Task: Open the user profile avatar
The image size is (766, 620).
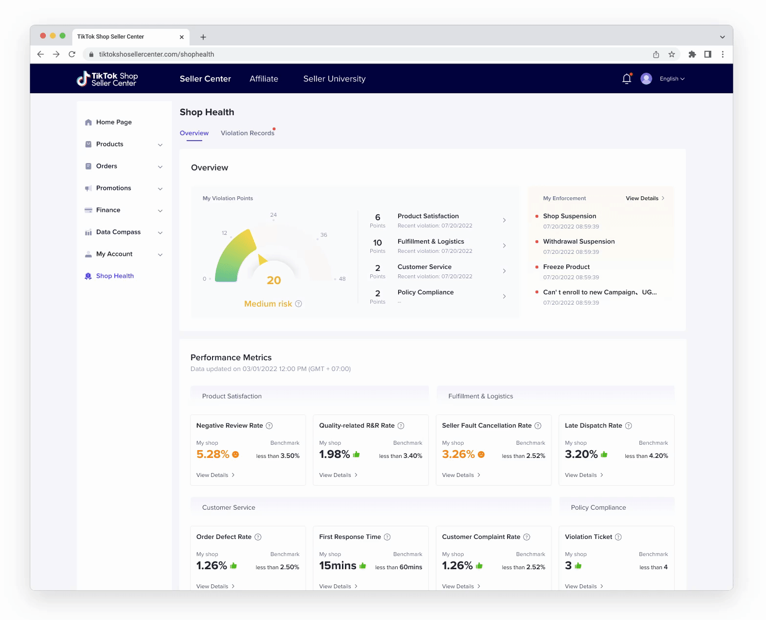Action: 646,79
